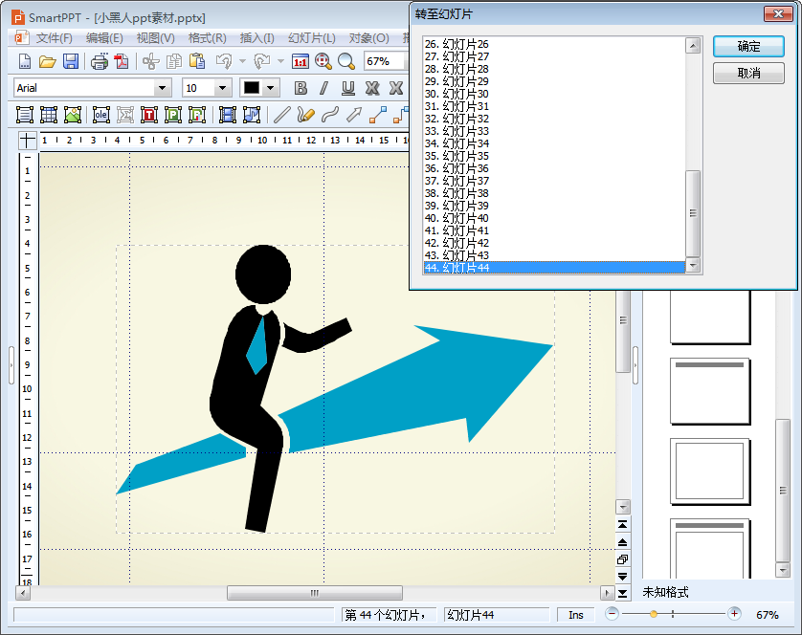This screenshot has width=802, height=635.
Task: Select the arrow drawing tool
Action: tap(354, 115)
